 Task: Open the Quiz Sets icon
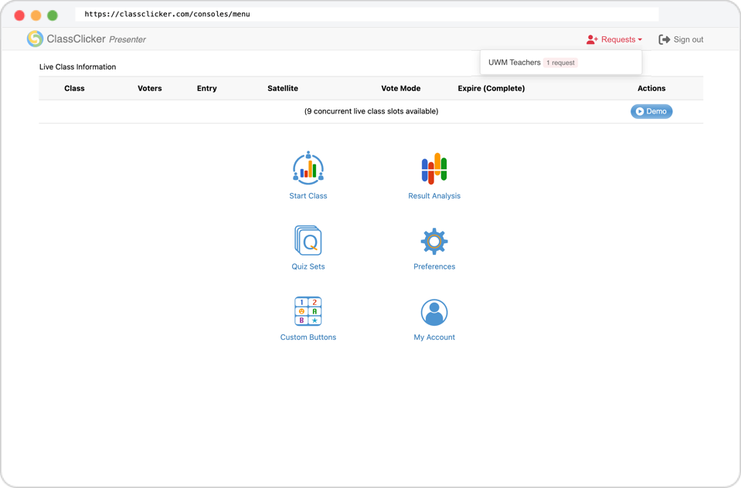pos(308,240)
